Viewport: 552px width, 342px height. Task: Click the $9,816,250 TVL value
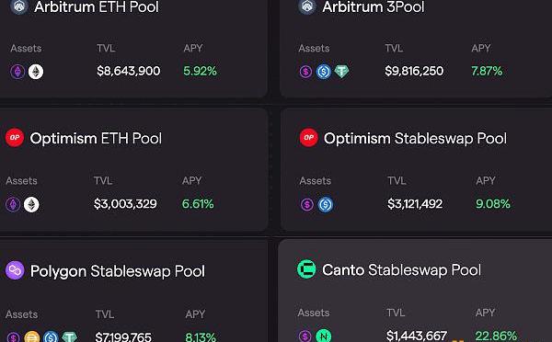[414, 71]
